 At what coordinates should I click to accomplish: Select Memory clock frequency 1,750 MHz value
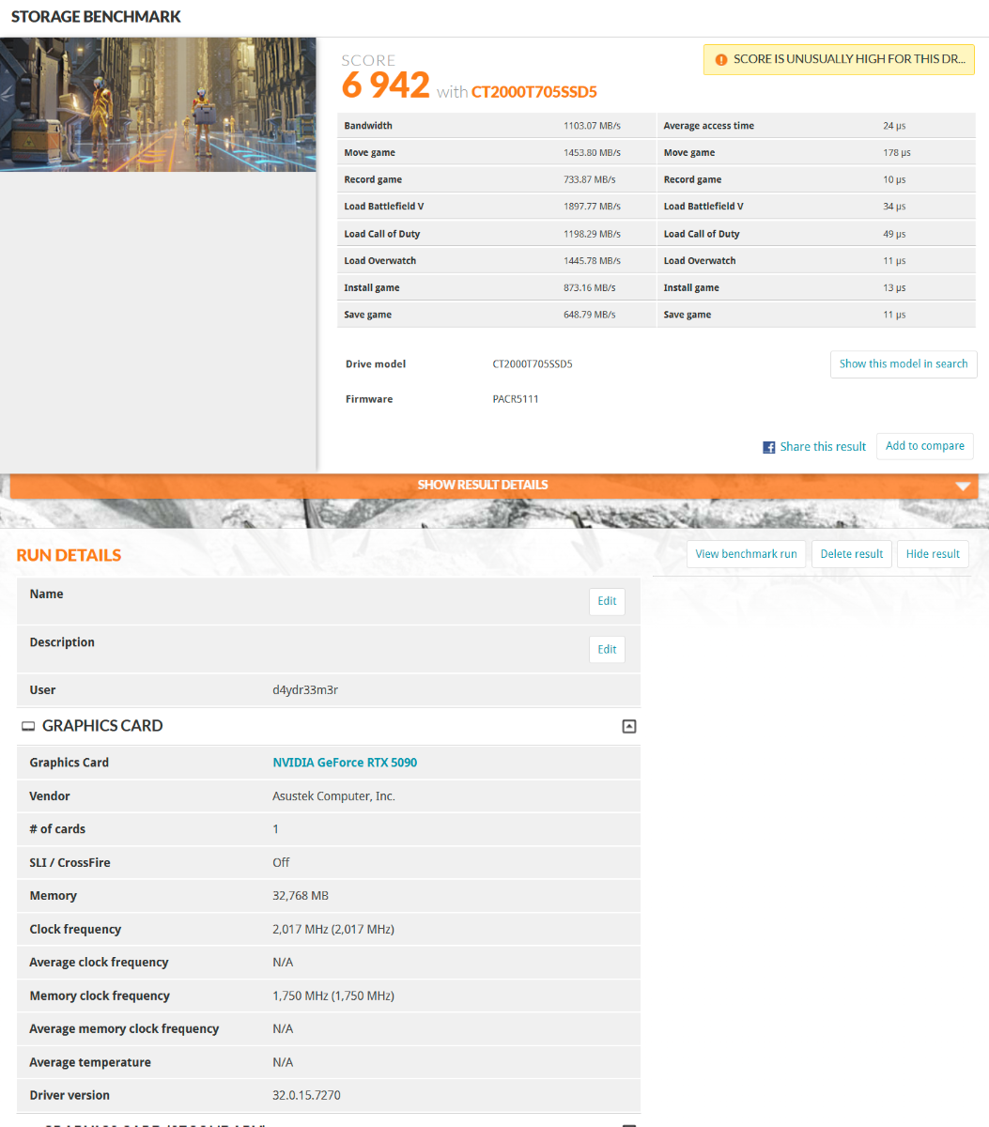pyautogui.click(x=333, y=996)
